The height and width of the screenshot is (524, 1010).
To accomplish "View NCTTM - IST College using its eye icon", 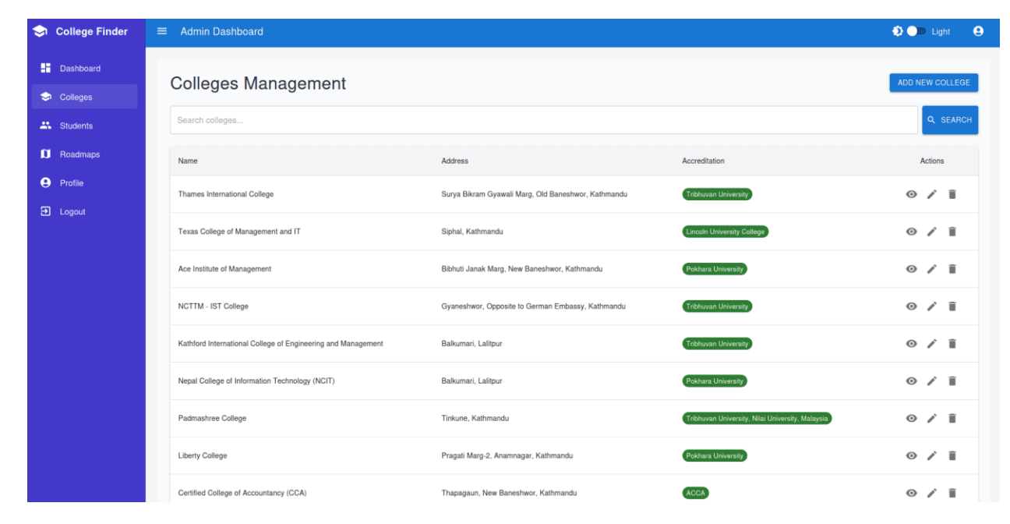I will (911, 306).
